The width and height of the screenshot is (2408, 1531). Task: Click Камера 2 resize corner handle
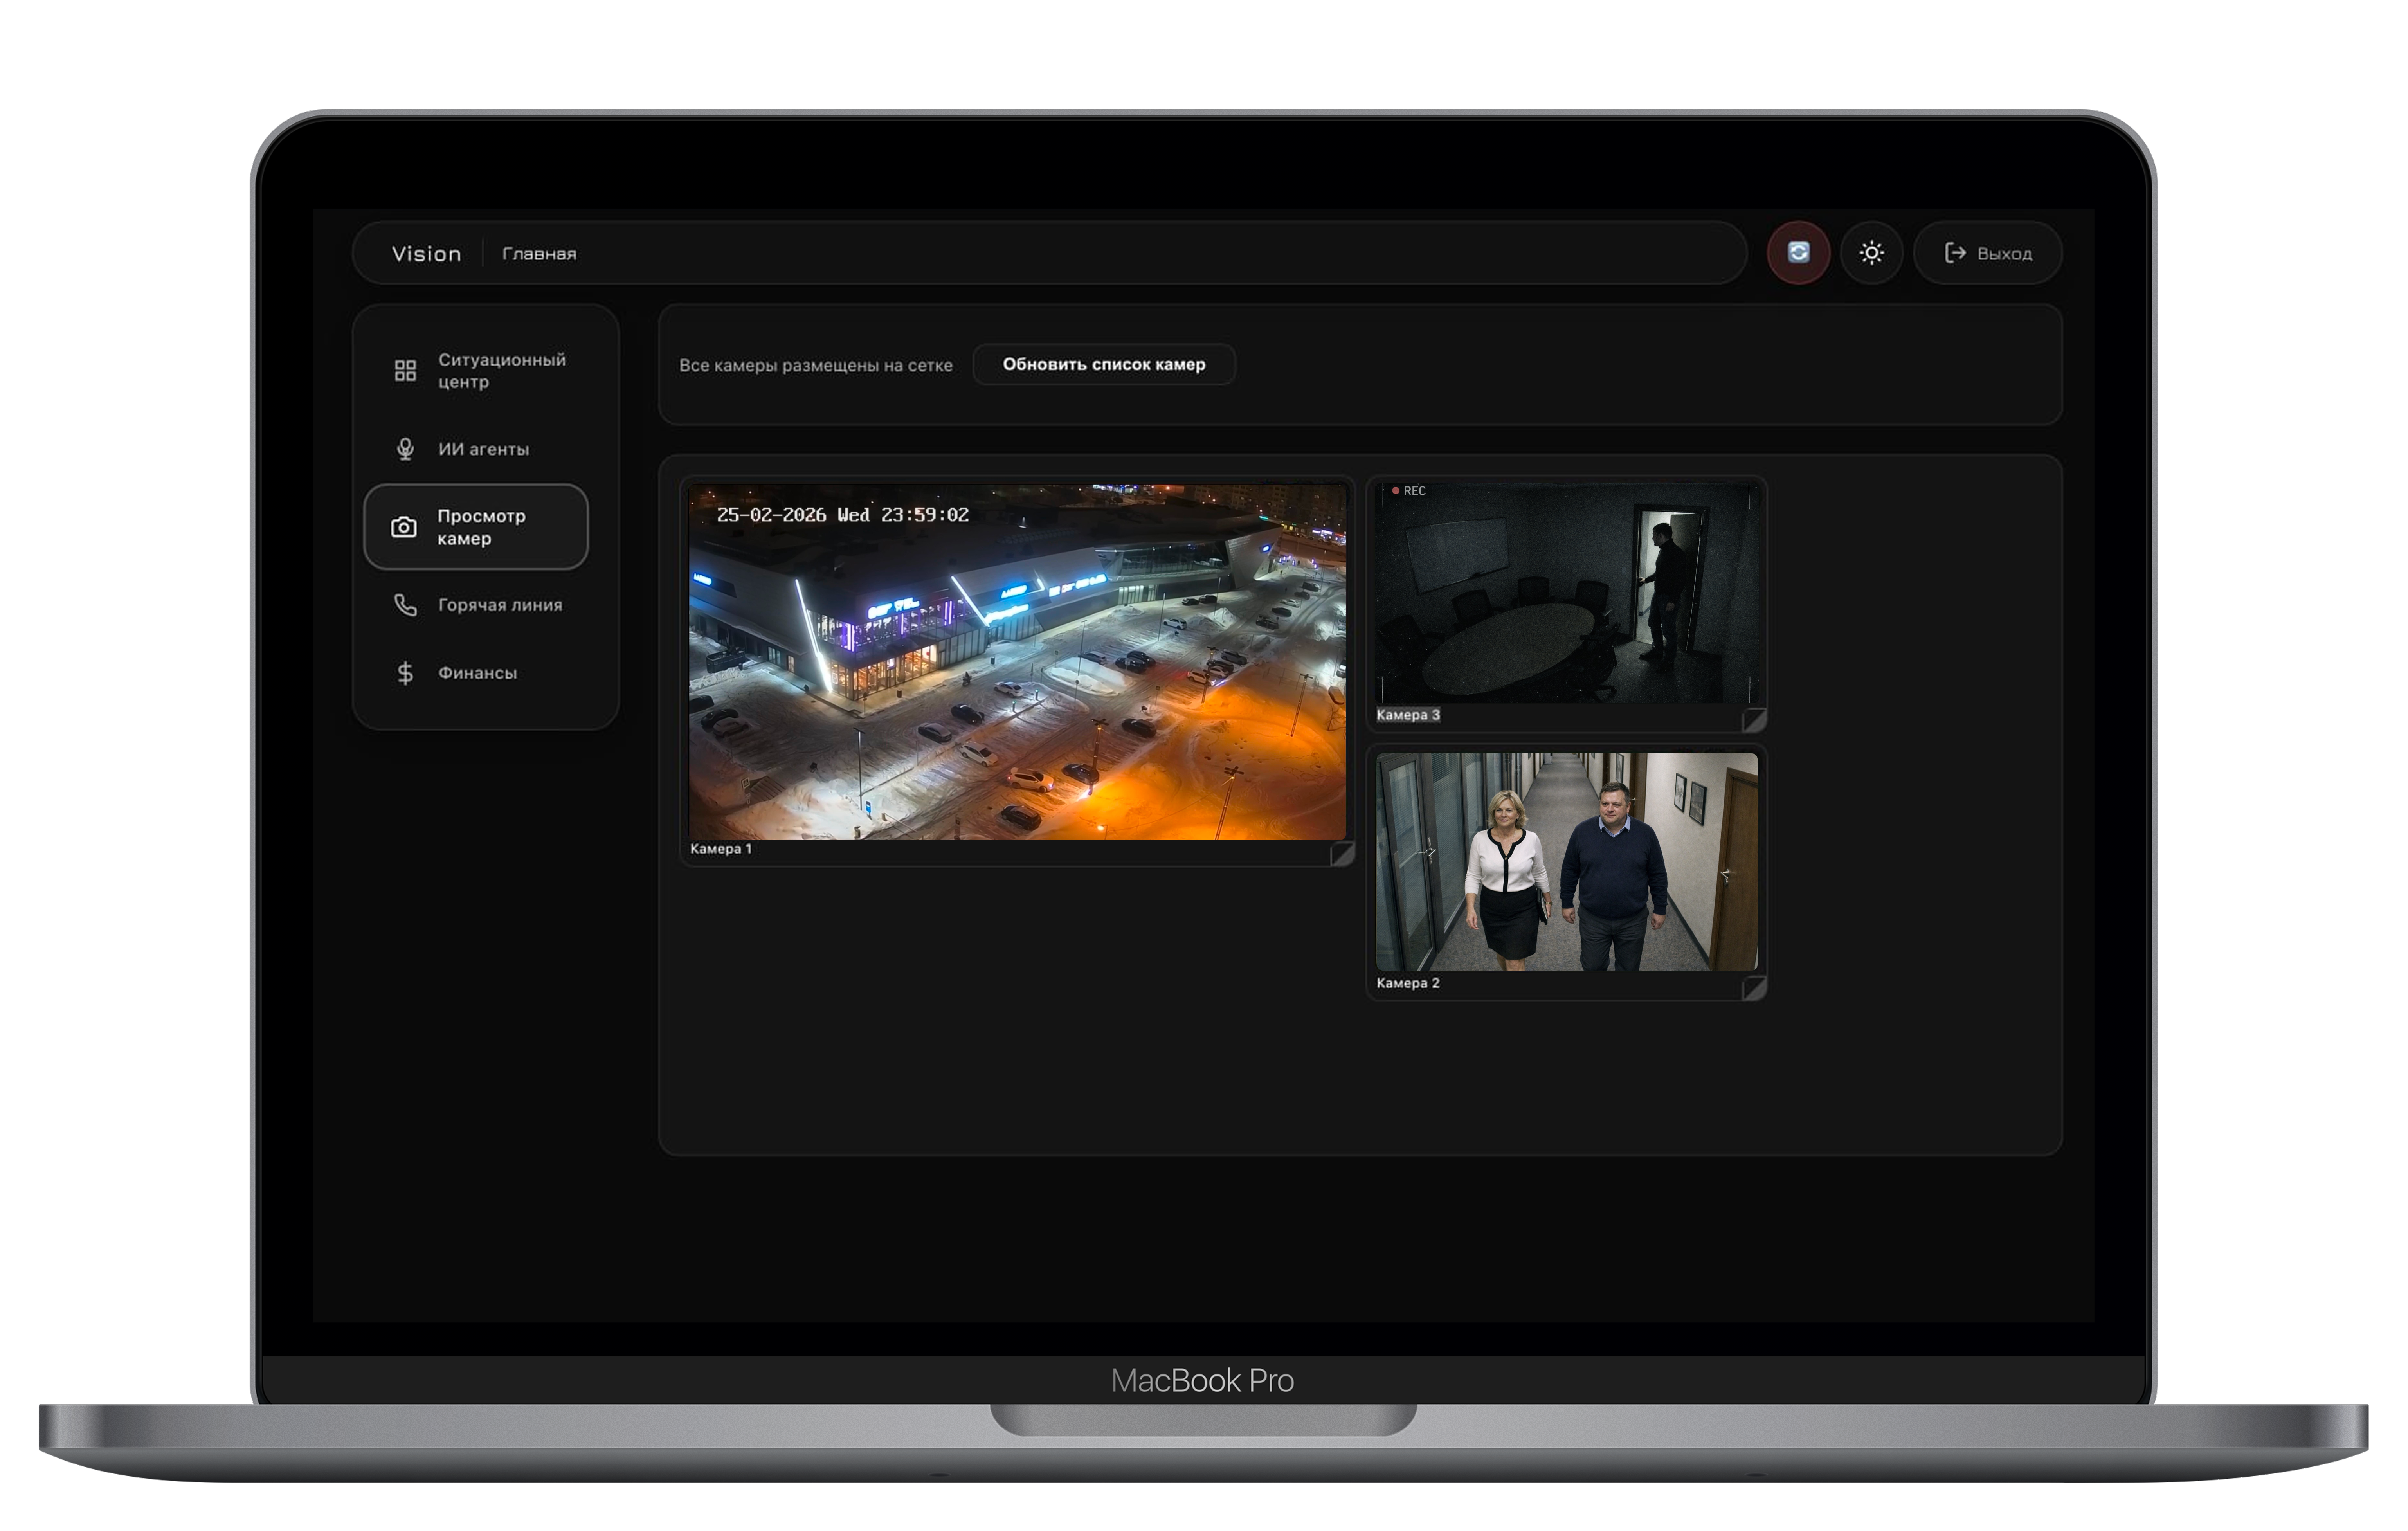click(1754, 988)
